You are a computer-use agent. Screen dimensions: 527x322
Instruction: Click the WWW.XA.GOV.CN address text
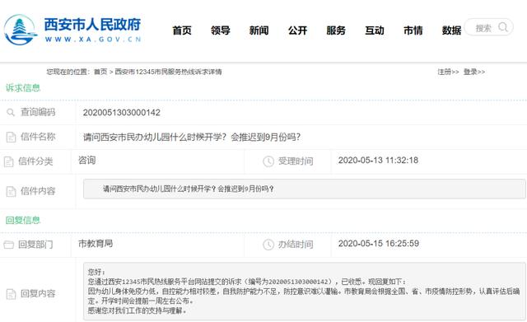[93, 40]
